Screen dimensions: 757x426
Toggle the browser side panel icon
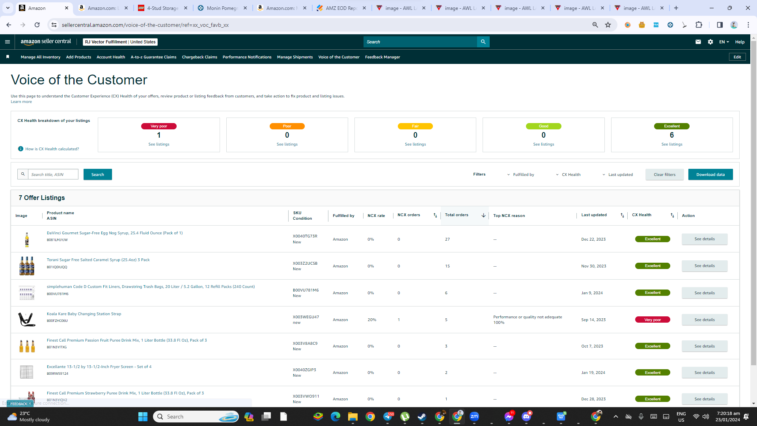coord(720,25)
